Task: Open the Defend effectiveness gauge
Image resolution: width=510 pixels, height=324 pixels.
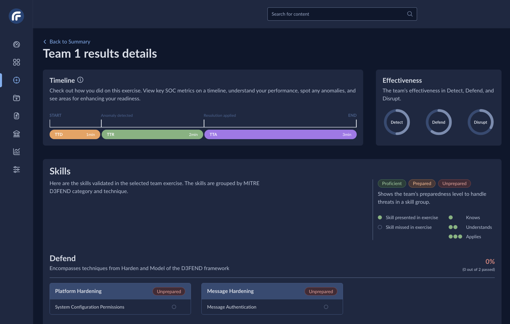Action: 438,122
